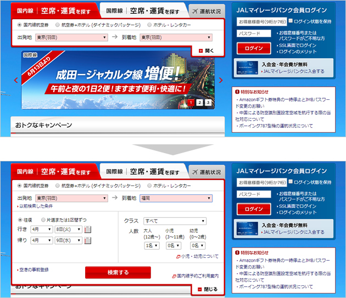Check ログイン状態を保持 in lower screenshot

pyautogui.click(x=291, y=182)
